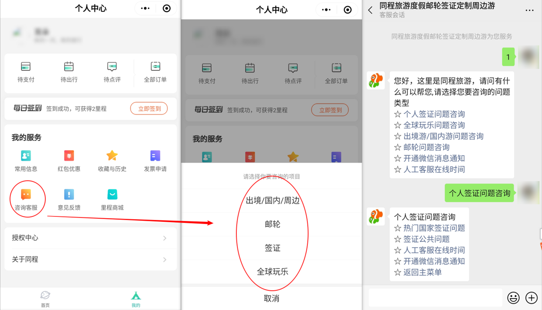Viewport: 542px width, 310px height.
Task: Go back from customer service chat
Action: 370,10
